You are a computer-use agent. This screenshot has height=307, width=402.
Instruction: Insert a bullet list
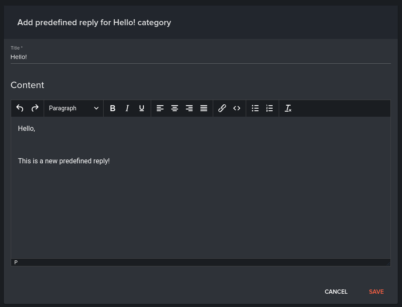[x=255, y=108]
